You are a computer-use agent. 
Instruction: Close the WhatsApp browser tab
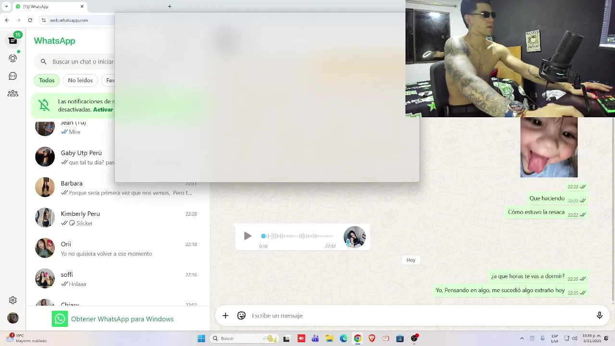tap(82, 7)
